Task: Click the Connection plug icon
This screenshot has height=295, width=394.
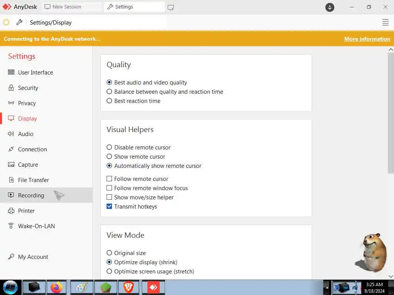Action: pyautogui.click(x=11, y=149)
